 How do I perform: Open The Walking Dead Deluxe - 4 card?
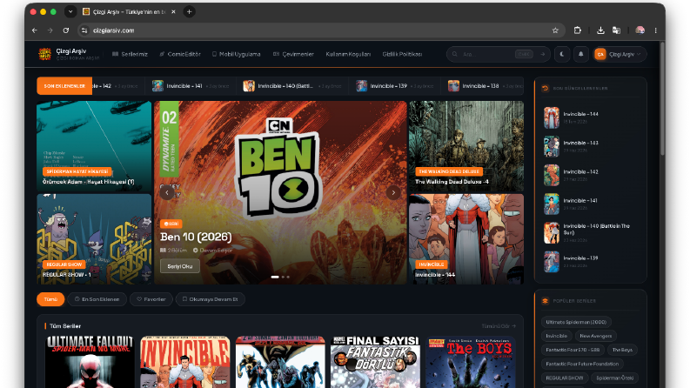point(466,146)
